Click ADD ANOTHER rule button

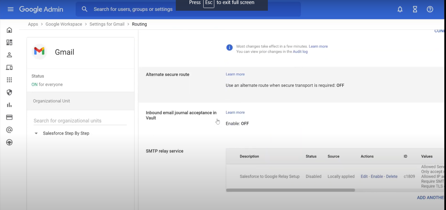pyautogui.click(x=431, y=198)
